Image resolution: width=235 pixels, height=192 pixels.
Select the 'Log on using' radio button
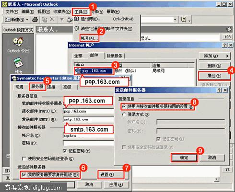[x=124, y=114]
